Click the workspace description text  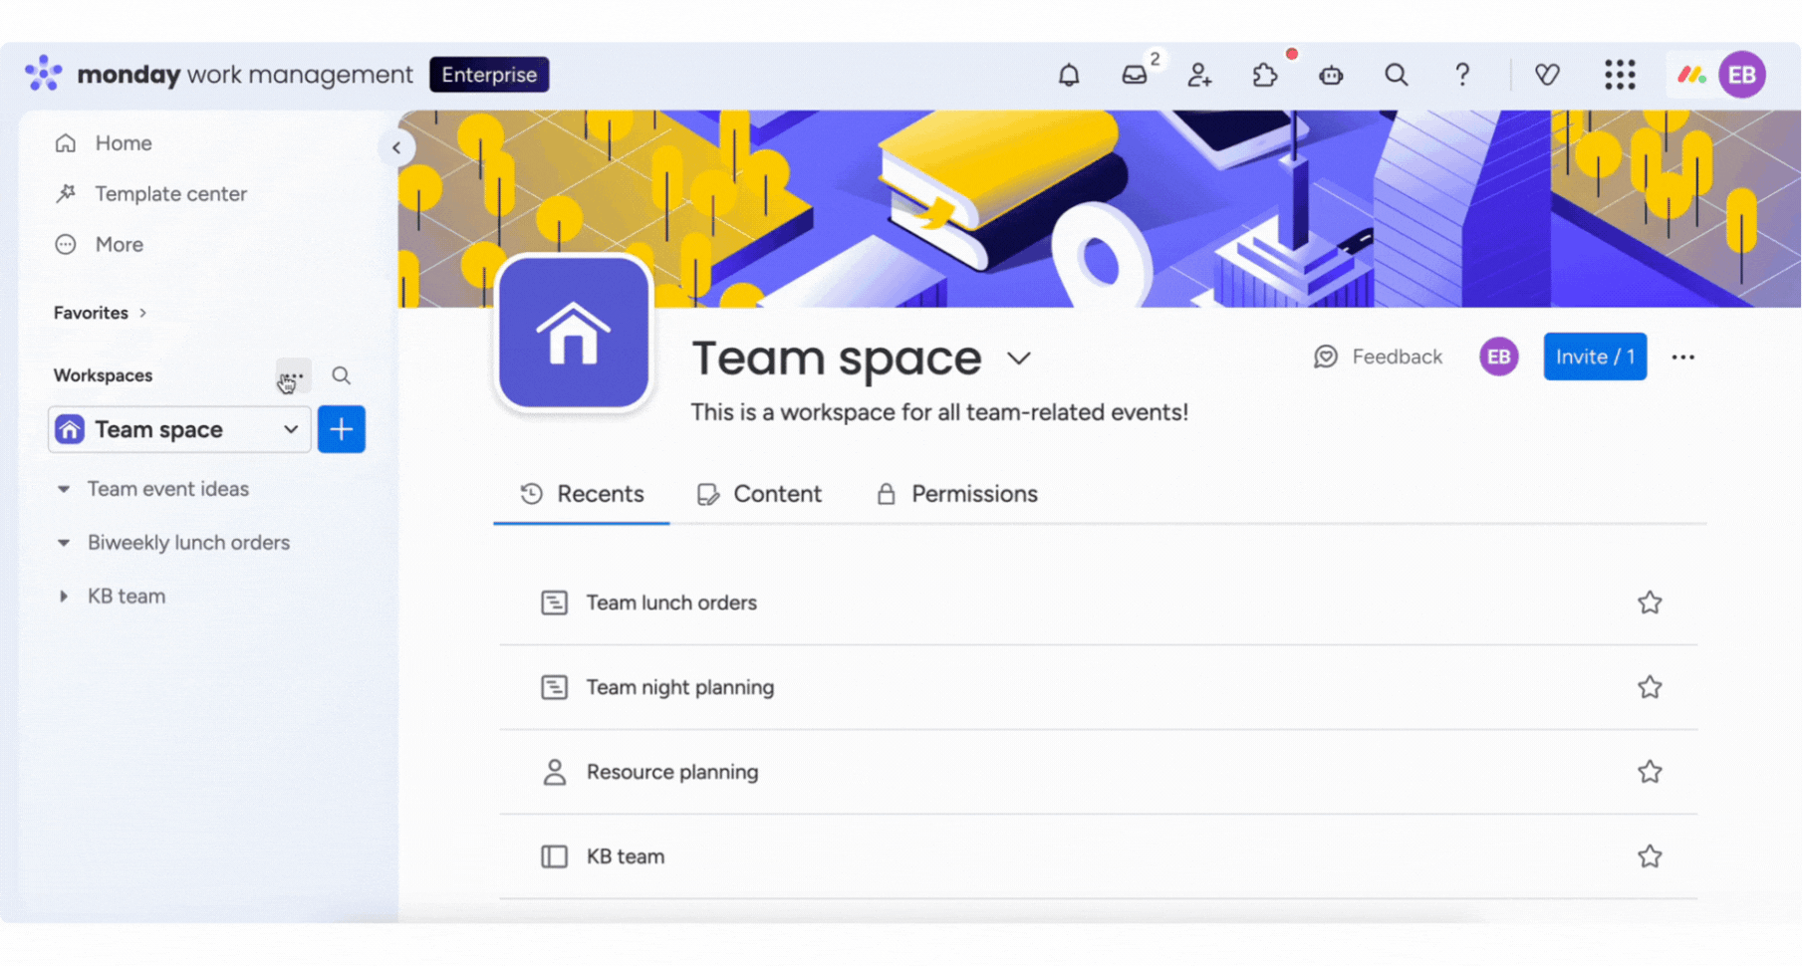point(939,412)
